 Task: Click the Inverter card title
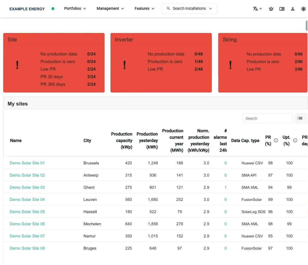124,39
